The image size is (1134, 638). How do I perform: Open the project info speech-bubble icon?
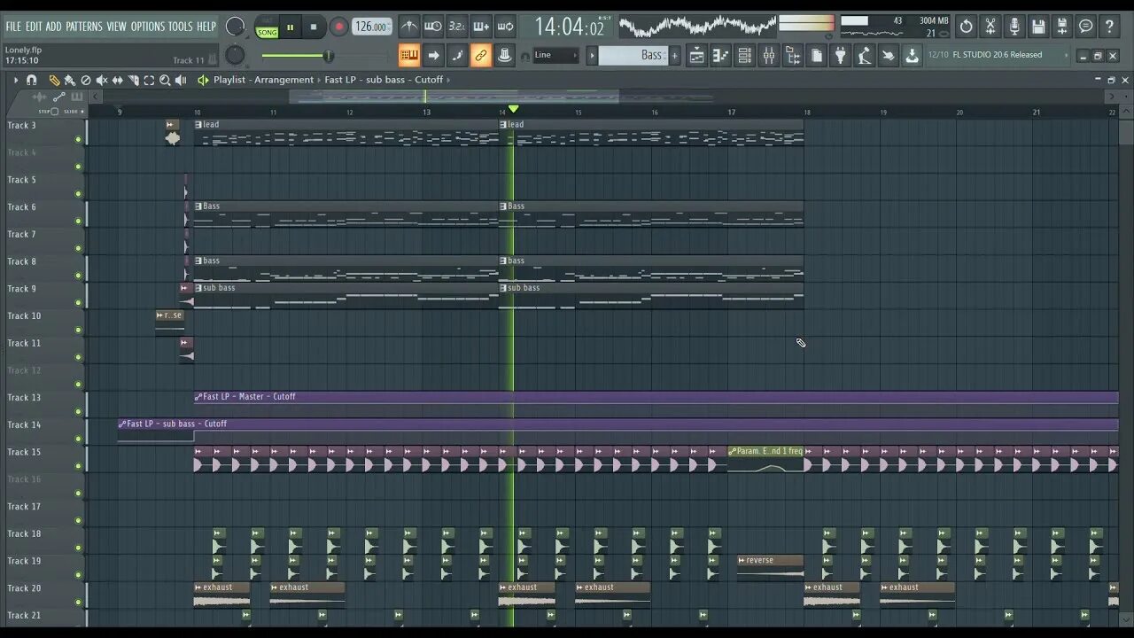click(x=1086, y=27)
